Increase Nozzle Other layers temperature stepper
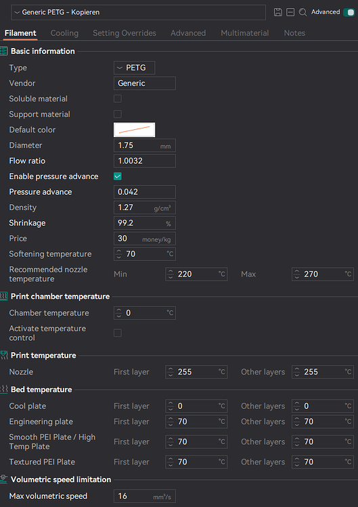Image resolution: width=358 pixels, height=507 pixels. coord(297,369)
